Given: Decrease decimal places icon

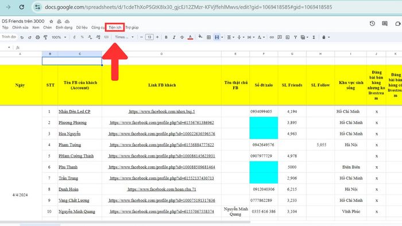Looking at the screenshot, I should click(x=90, y=37).
